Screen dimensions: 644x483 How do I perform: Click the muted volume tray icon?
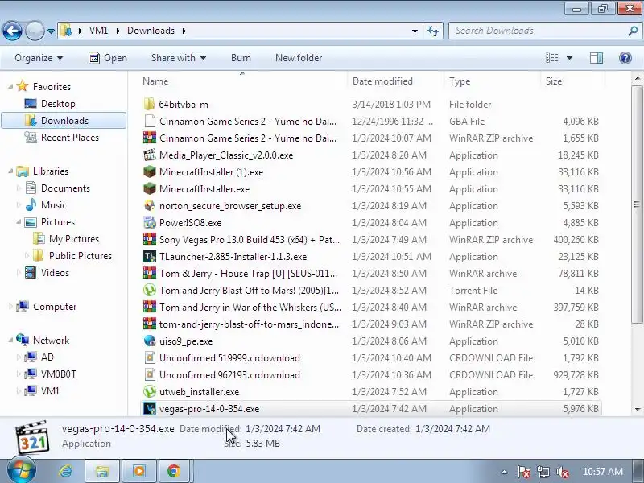[562, 472]
